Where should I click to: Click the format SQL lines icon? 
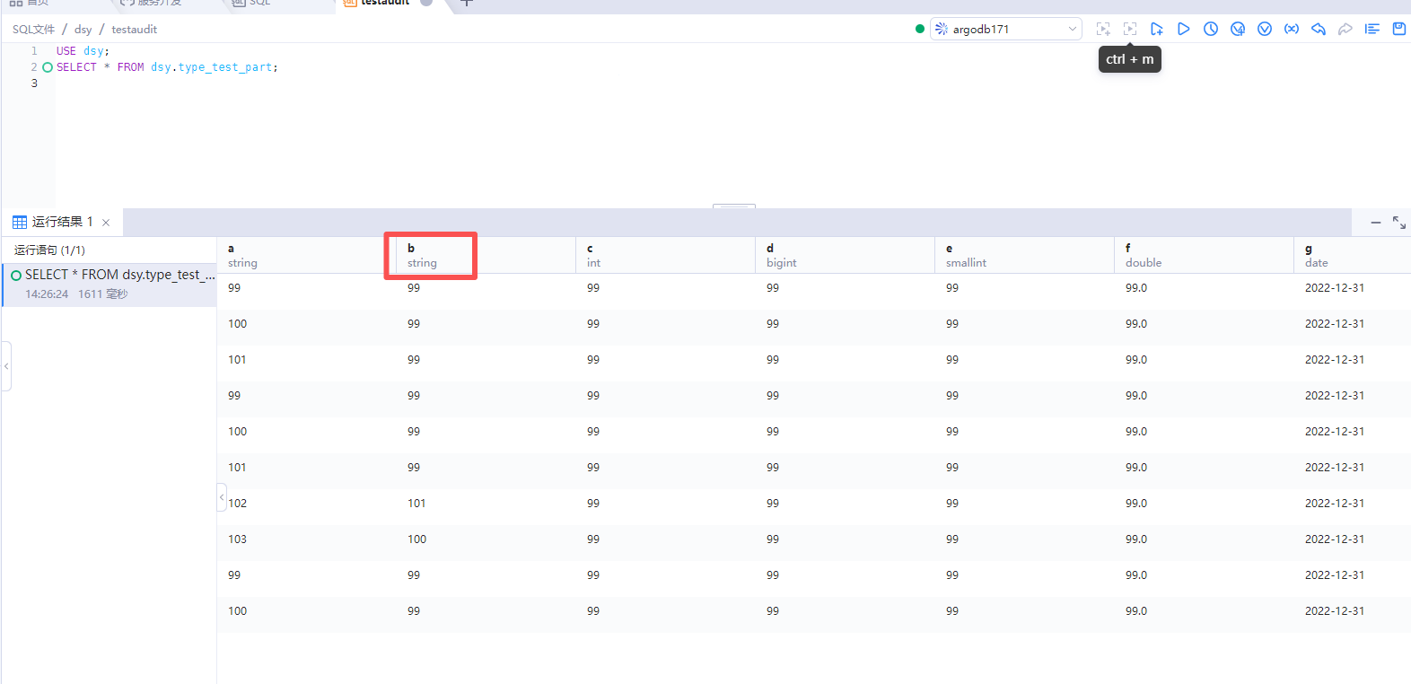coord(1372,29)
